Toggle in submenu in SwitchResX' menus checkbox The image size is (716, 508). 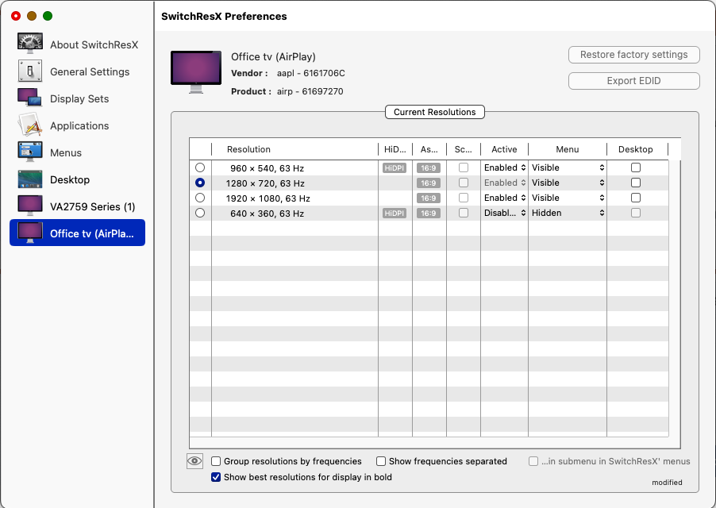pyautogui.click(x=533, y=461)
